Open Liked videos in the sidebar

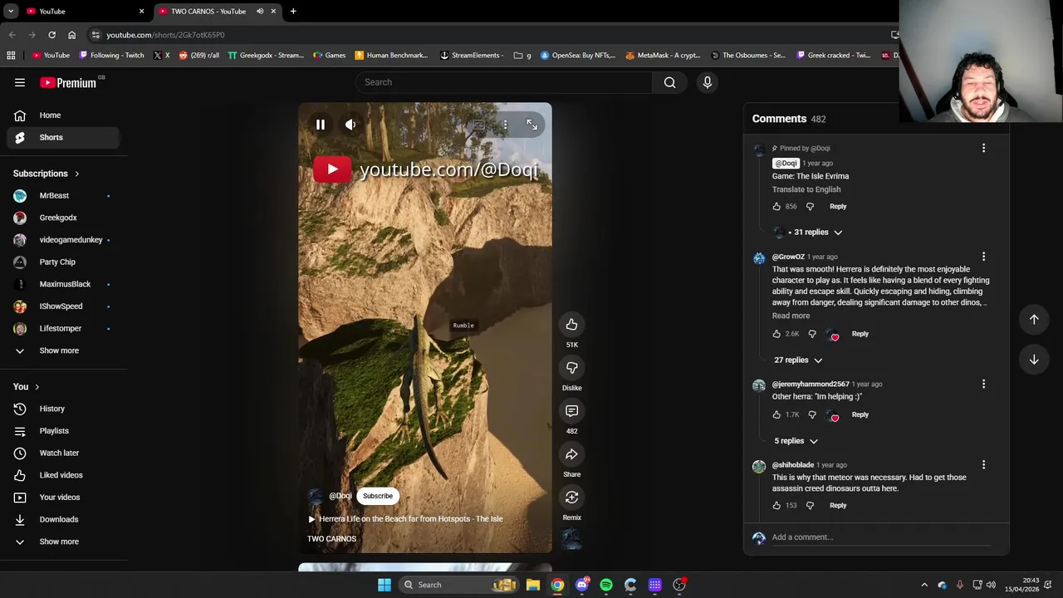64,475
